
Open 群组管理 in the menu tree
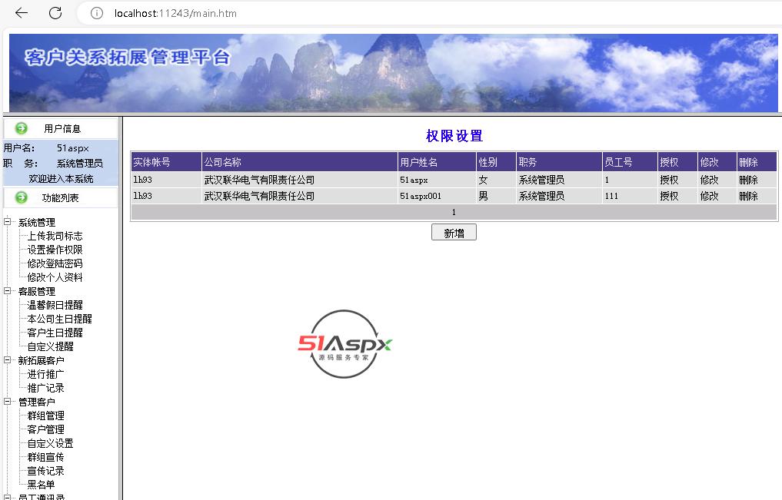click(x=45, y=416)
